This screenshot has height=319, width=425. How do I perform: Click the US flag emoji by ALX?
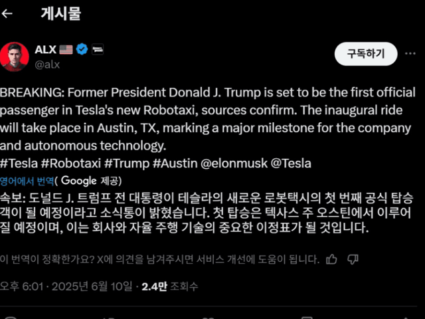66,50
